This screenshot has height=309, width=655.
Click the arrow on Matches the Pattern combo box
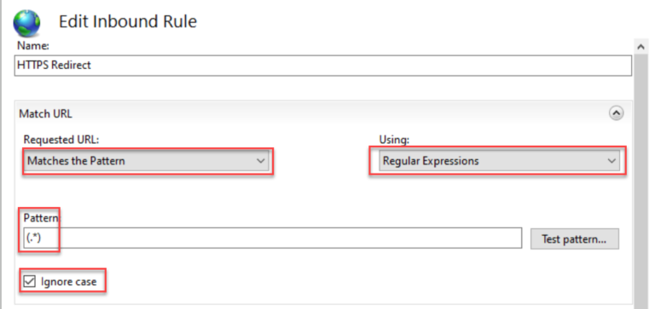(x=260, y=161)
